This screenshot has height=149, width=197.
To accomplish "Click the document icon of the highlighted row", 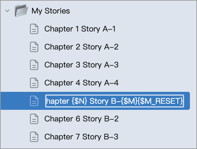I will 34,101.
